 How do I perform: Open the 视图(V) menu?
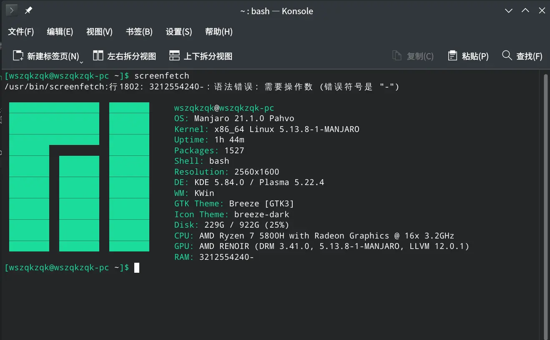pos(99,32)
